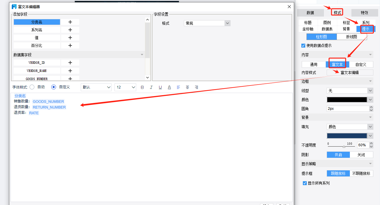Viewport: 380px width, 205px height.
Task: Click the dark blue fill color swatch
Action: (x=347, y=136)
